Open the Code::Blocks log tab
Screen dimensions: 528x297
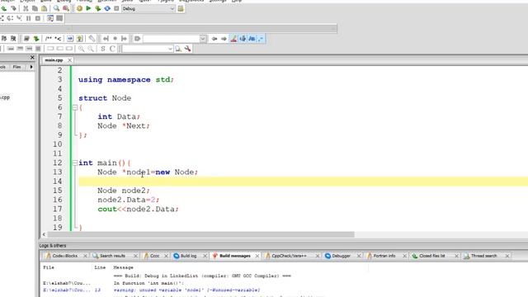point(64,256)
